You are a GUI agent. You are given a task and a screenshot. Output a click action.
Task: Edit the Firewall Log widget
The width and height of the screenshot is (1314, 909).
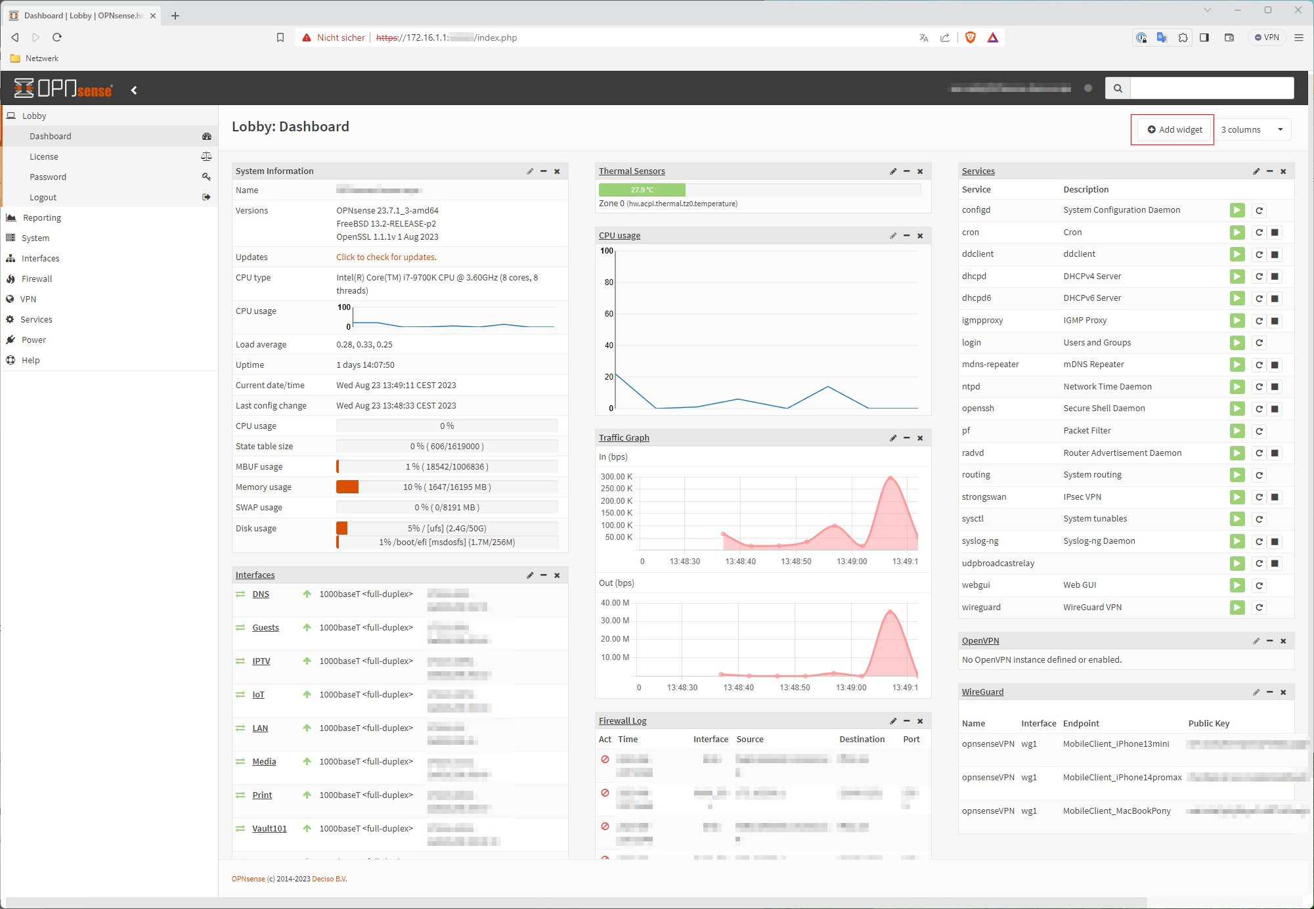(893, 721)
